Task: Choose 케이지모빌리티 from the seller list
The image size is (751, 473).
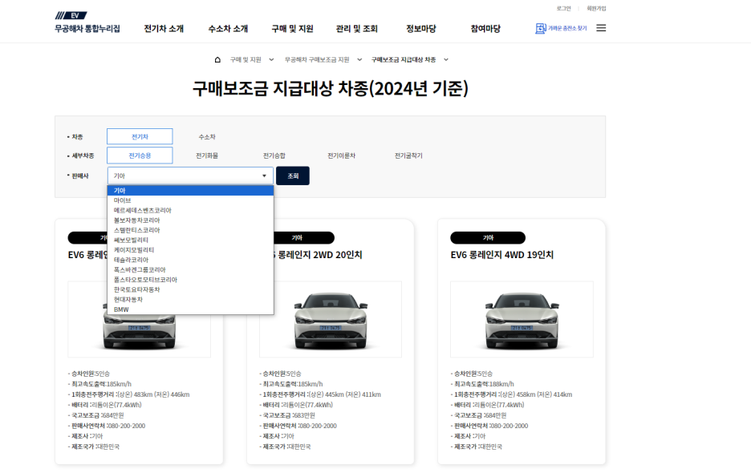Action: point(191,250)
